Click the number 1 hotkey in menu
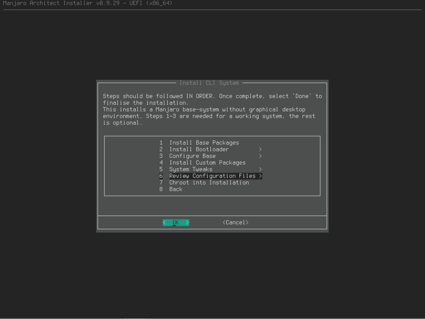The height and width of the screenshot is (319, 425). coord(161,143)
